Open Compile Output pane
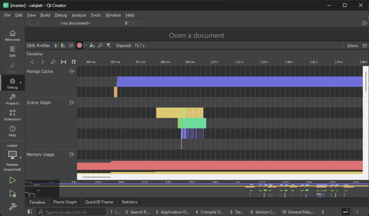The width and height of the screenshot is (369, 216). tap(210, 212)
